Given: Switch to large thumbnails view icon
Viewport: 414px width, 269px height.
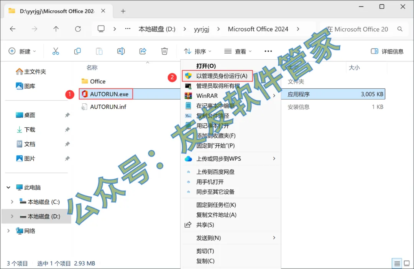Looking at the screenshot, I should (407, 263).
